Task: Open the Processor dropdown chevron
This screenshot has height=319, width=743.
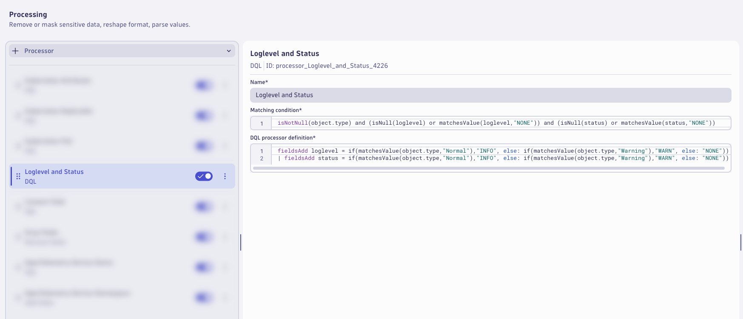Action: click(x=229, y=51)
